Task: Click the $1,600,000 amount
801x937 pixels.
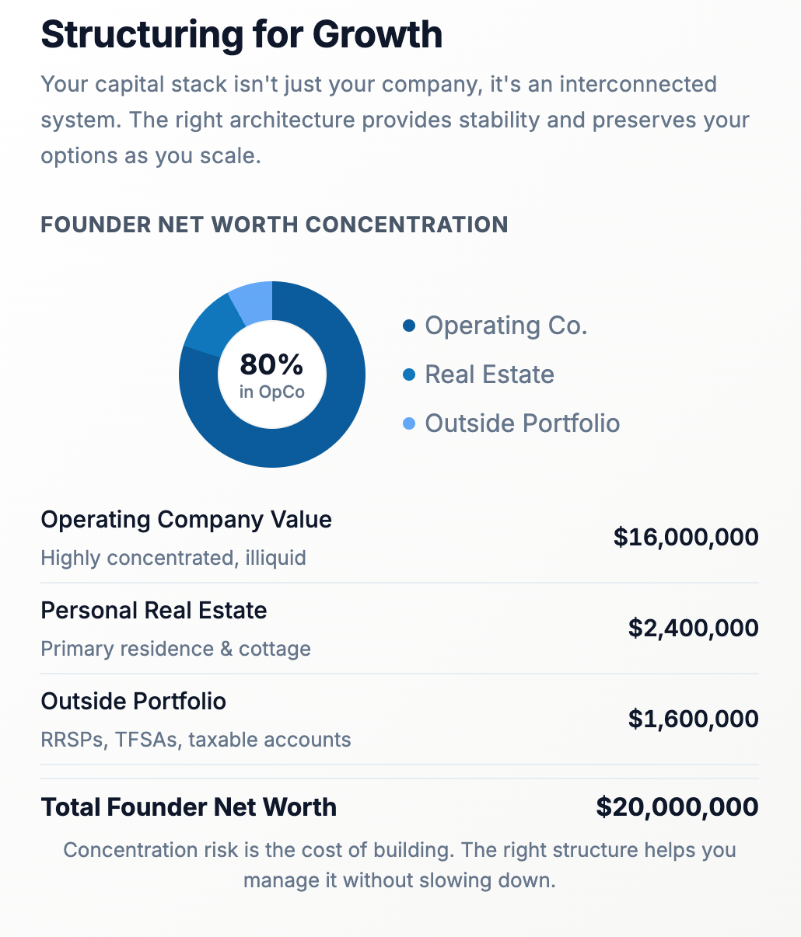Action: tap(693, 719)
